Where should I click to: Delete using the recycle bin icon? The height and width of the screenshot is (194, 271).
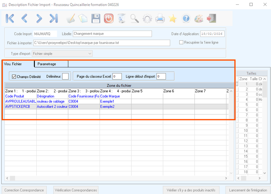click(x=122, y=19)
